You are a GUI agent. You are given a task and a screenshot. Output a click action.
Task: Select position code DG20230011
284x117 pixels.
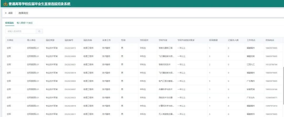[70, 114]
